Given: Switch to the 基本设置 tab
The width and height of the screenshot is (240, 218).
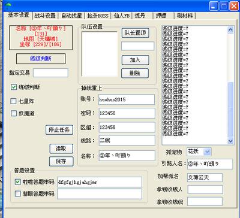Looking at the screenshot, I should coord(19,16).
